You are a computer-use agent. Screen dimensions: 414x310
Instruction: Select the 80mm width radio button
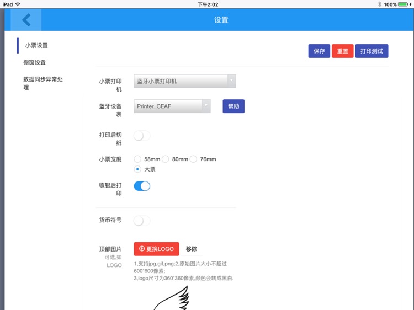[x=166, y=159]
